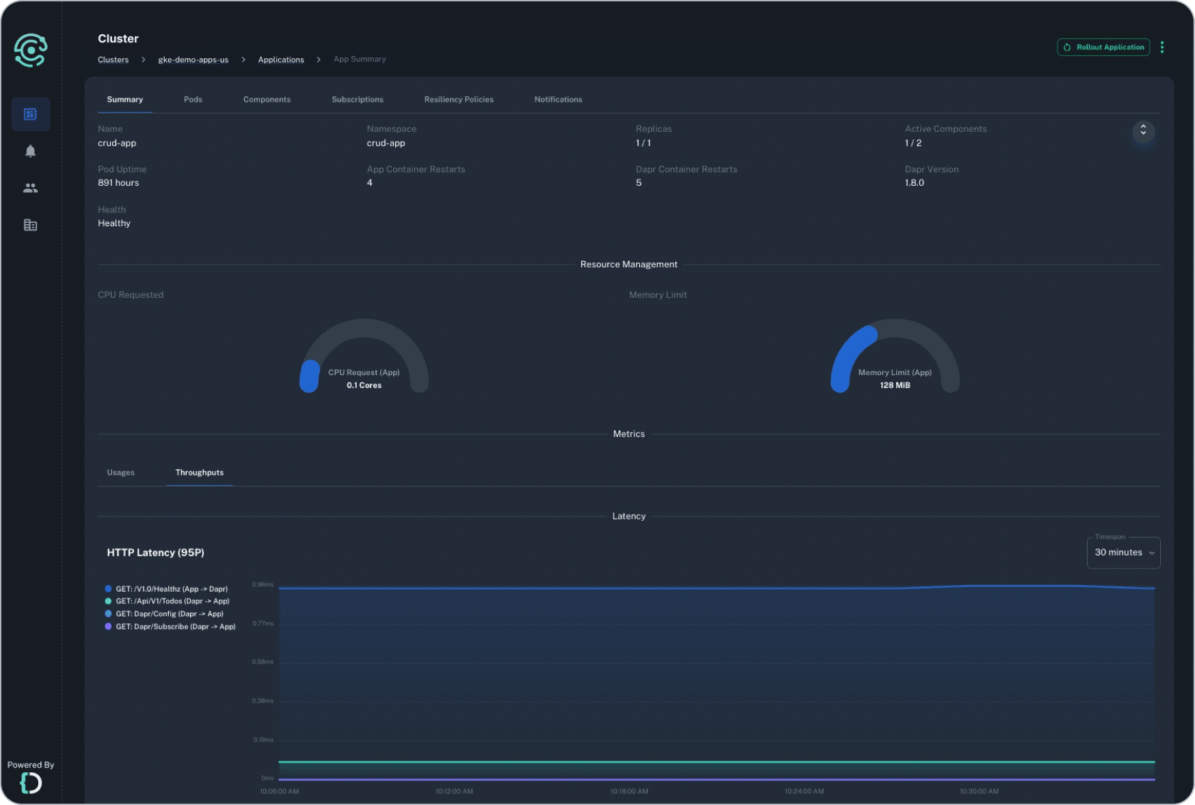Click App Summary breadcrumb
The height and width of the screenshot is (805, 1195).
(x=360, y=59)
